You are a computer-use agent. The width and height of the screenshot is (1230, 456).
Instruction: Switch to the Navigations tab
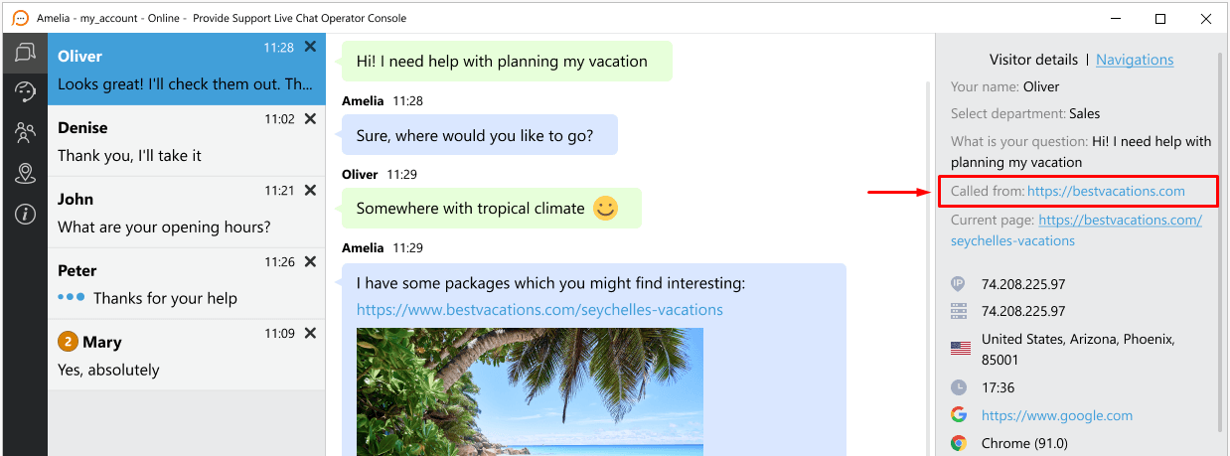click(1135, 60)
